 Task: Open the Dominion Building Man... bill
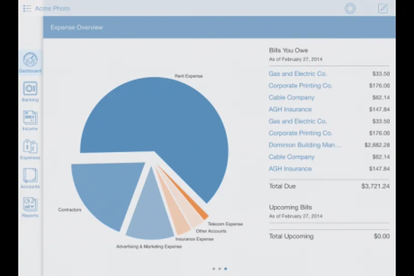(x=304, y=145)
